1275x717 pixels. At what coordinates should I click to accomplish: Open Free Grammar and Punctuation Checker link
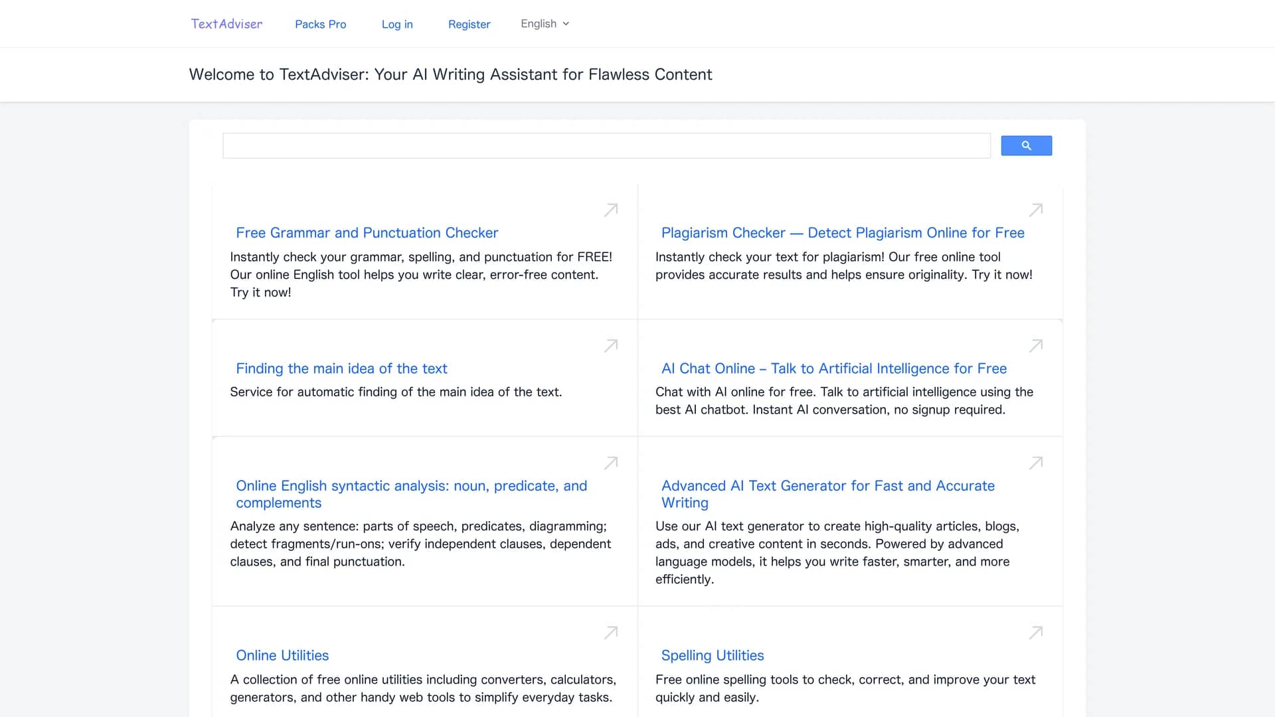point(367,233)
